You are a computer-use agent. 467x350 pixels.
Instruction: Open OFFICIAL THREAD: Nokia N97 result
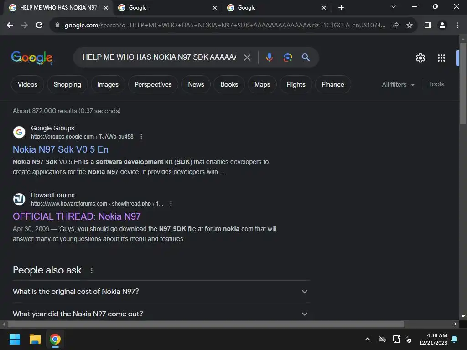point(77,216)
